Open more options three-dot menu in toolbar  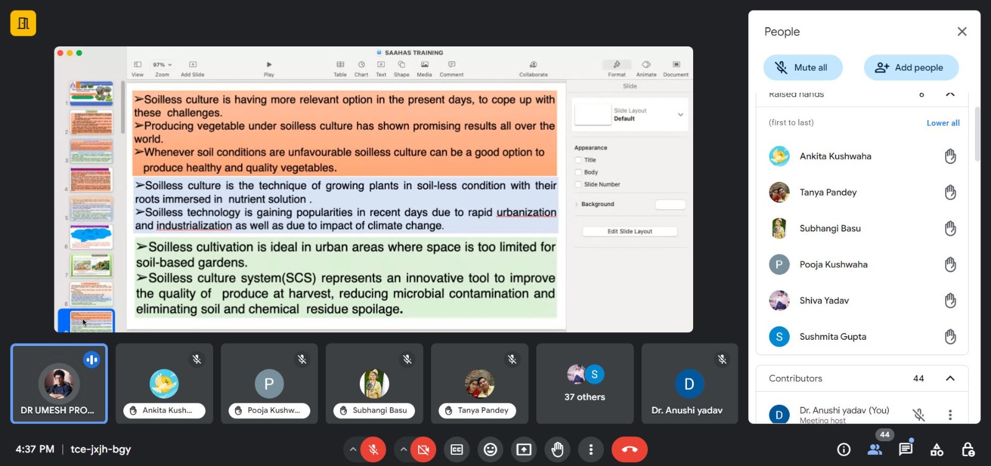(x=591, y=449)
